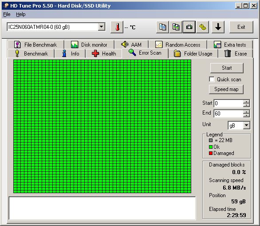Decrease Start value with down spinner
This screenshot has height=226, width=260.
(x=246, y=105)
